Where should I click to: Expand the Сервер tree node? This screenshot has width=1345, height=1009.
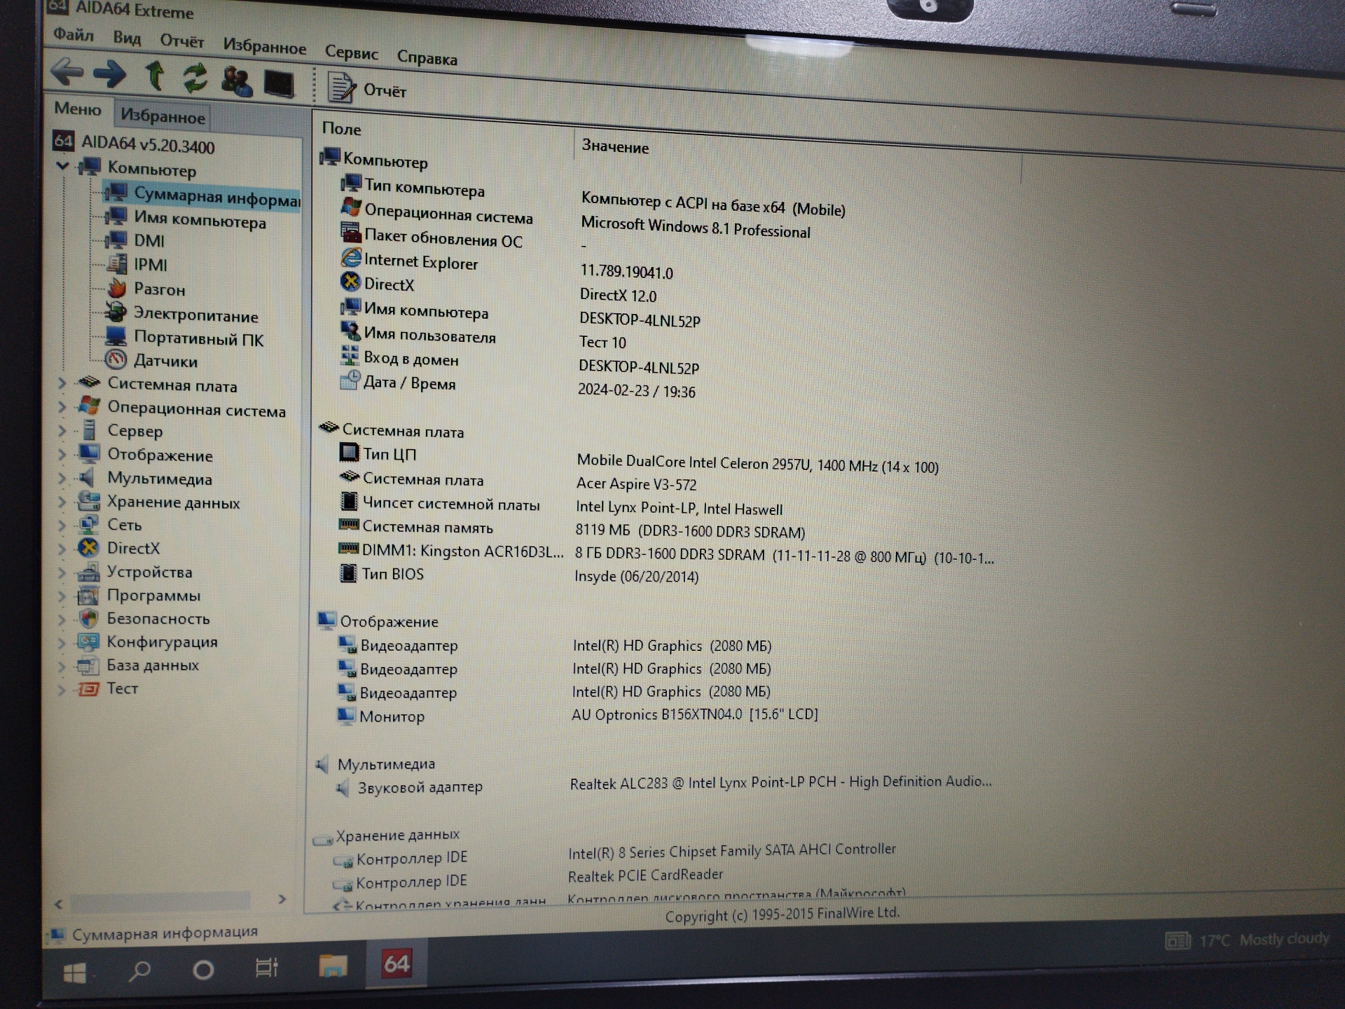point(62,430)
